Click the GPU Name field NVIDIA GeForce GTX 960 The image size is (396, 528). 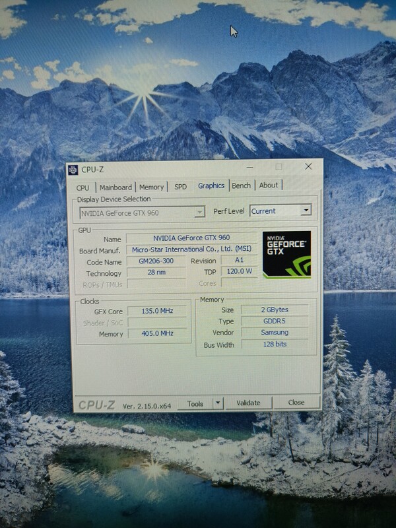191,238
